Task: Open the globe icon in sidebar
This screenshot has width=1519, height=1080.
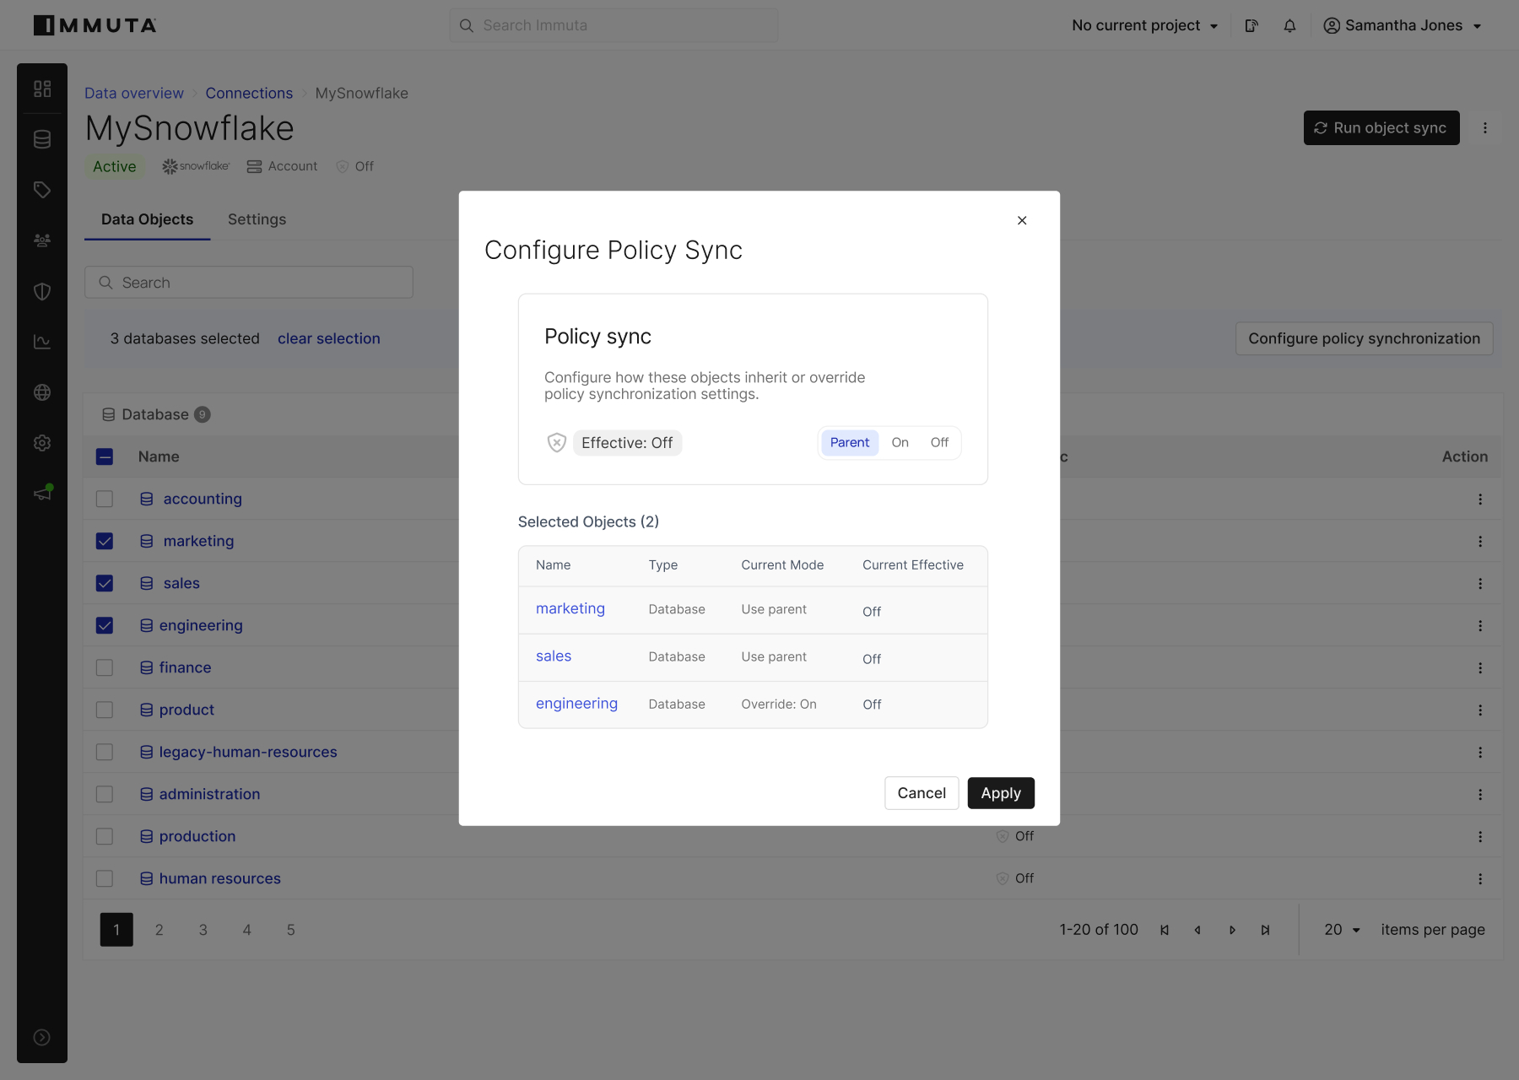Action: (42, 392)
